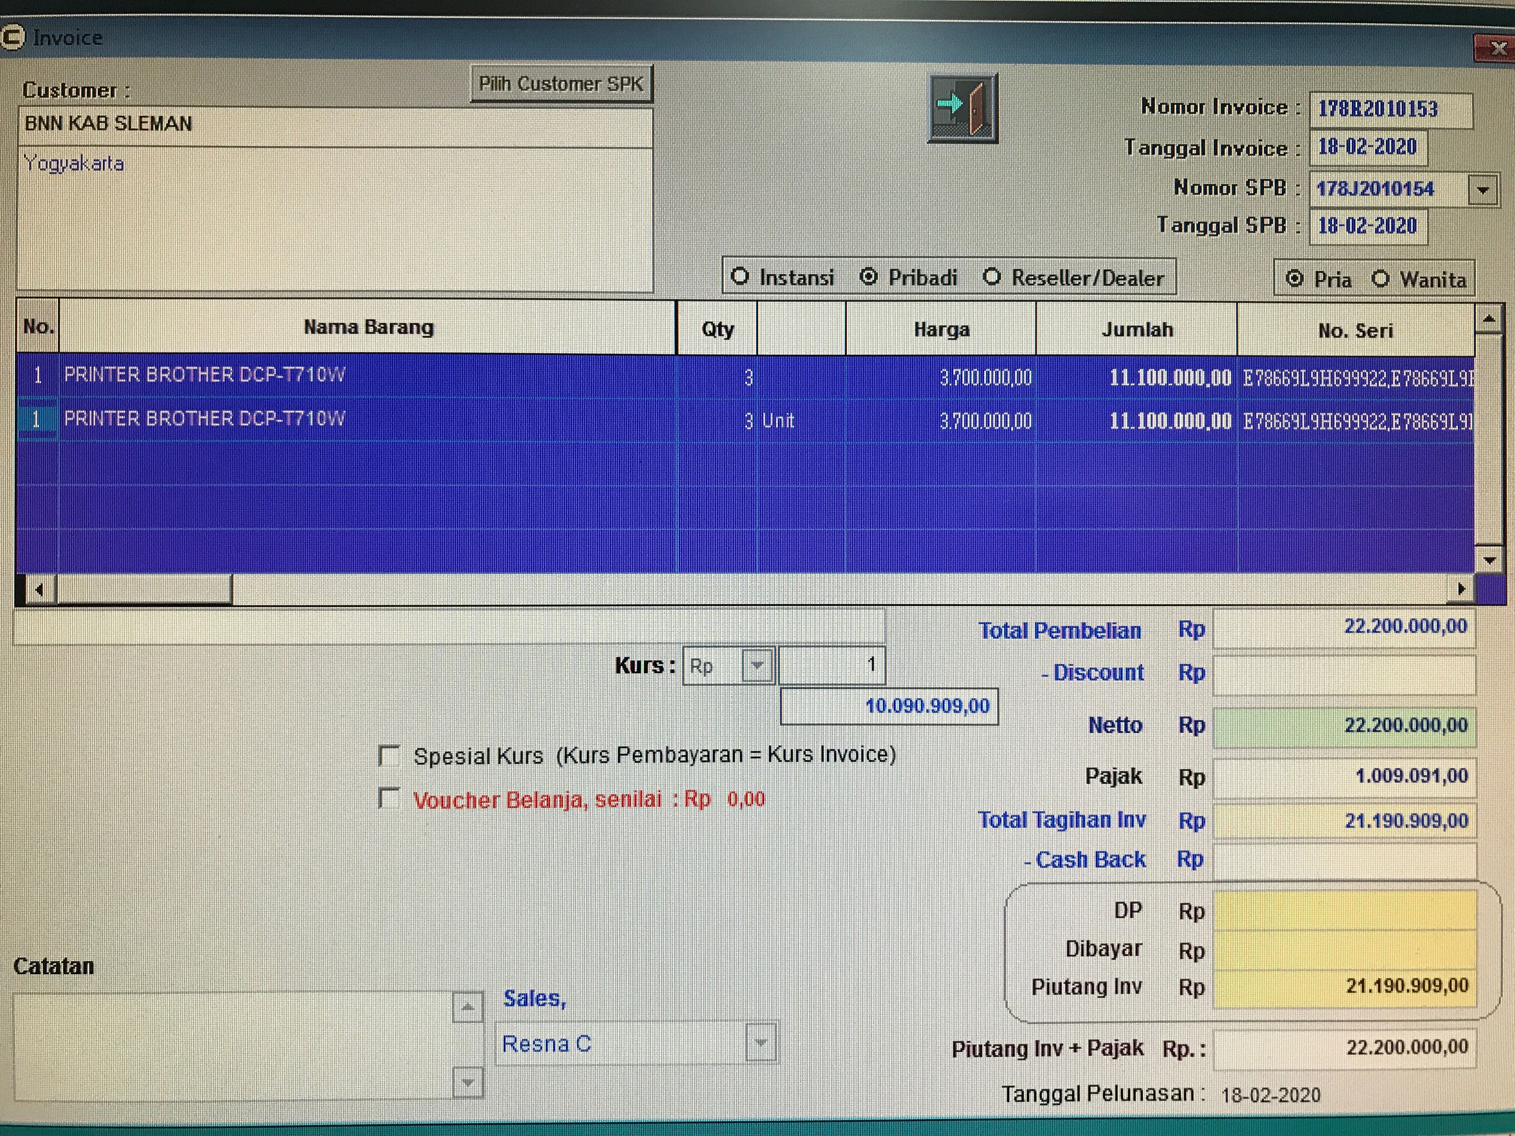The height and width of the screenshot is (1136, 1515).
Task: Click the Nama Barang column header
Action: tap(369, 327)
